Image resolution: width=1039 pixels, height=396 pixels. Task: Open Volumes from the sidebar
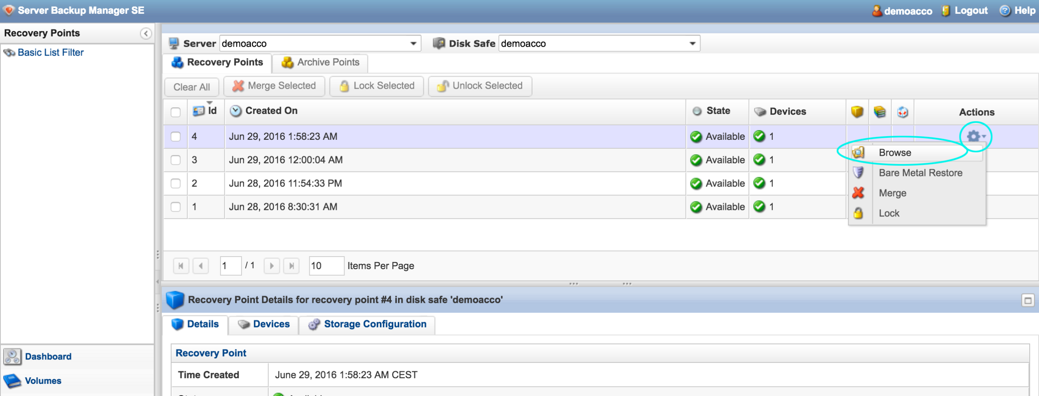(43, 381)
